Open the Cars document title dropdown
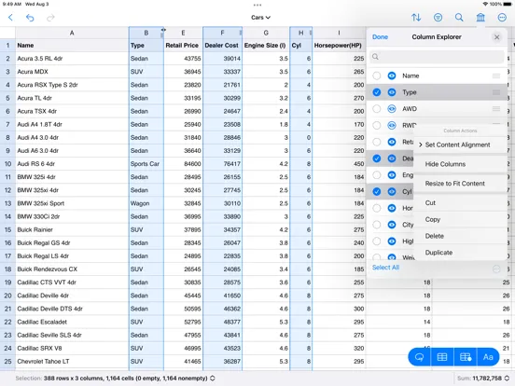The image size is (515, 386). (260, 18)
